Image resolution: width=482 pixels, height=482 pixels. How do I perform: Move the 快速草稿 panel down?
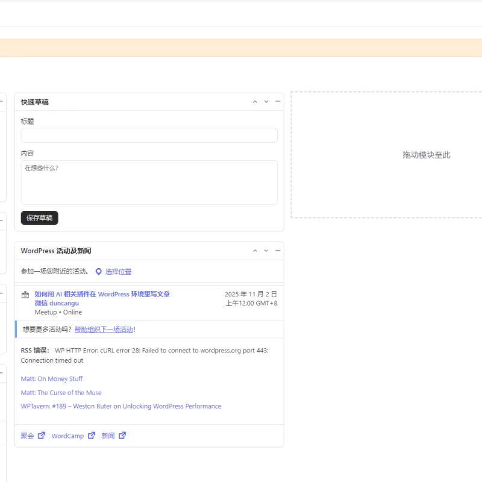[x=266, y=102]
